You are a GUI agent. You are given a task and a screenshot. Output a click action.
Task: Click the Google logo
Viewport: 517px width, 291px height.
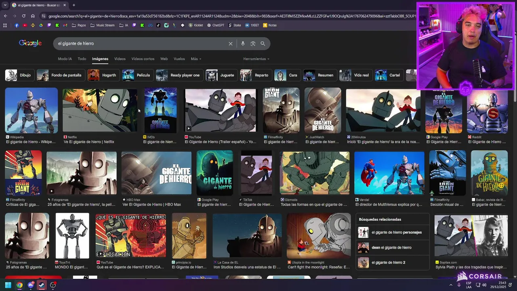click(x=30, y=43)
